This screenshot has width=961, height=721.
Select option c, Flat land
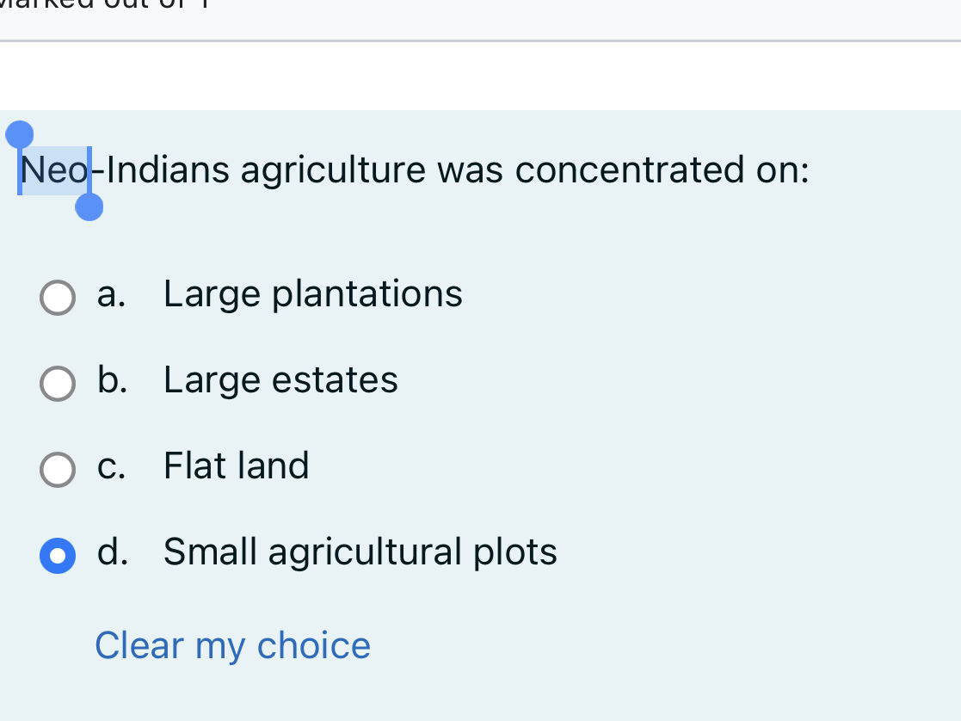57,470
